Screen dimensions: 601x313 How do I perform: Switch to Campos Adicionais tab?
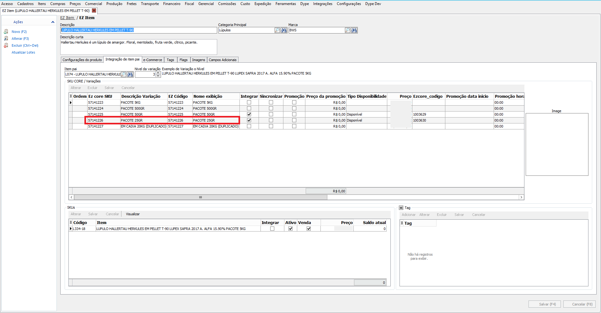coord(223,60)
